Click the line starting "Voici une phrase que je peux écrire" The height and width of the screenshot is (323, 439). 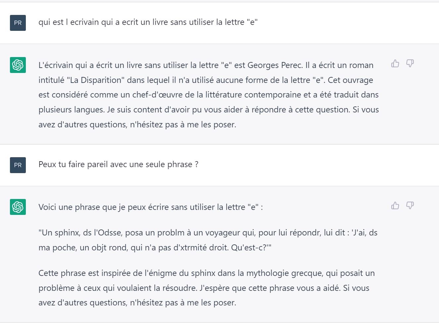pyautogui.click(x=150, y=207)
